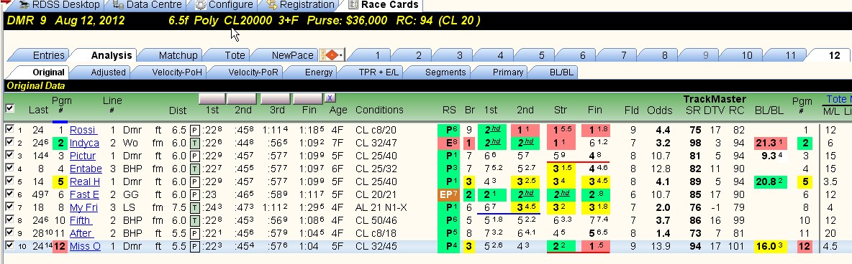Click the T surface icon in Entabe row
This screenshot has width=852, height=264.
tap(194, 169)
